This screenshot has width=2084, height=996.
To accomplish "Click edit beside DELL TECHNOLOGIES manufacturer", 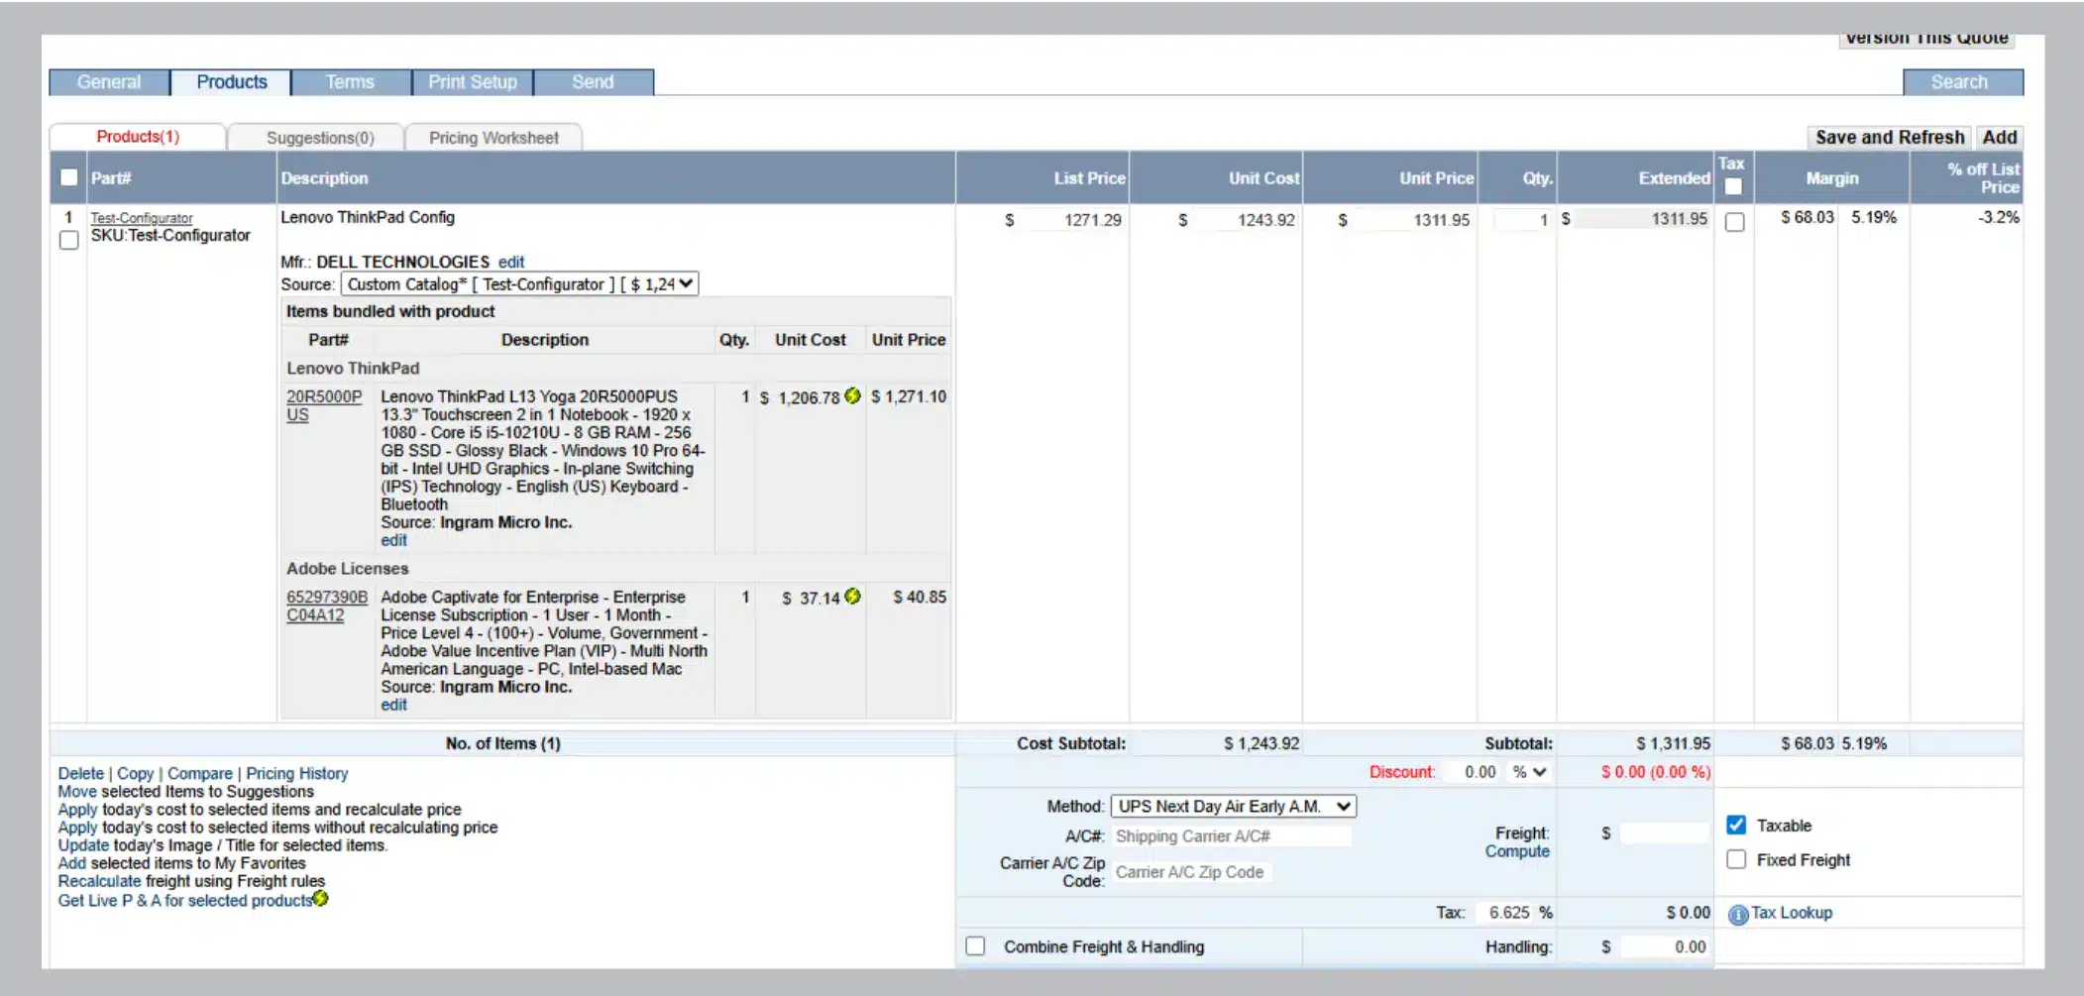I will 511,262.
